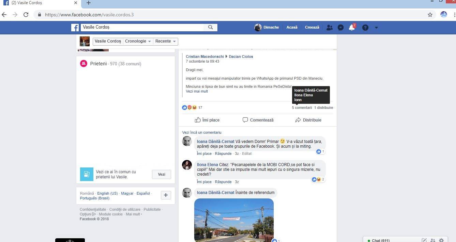Click the Vezi button for common friends
456x242 pixels.
(x=162, y=174)
